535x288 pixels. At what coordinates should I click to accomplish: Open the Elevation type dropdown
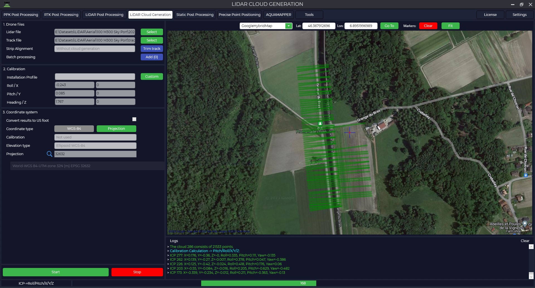(95, 146)
